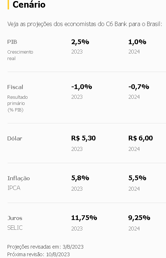Select the Resultado primário (% PIB) subtitle
Viewport: 166px width, 258px height.
click(x=17, y=103)
